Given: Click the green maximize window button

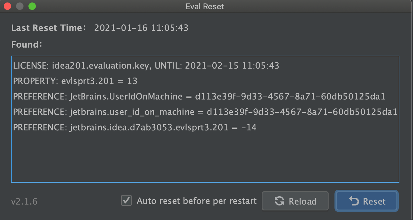Looking at the screenshot, I should pos(32,6).
